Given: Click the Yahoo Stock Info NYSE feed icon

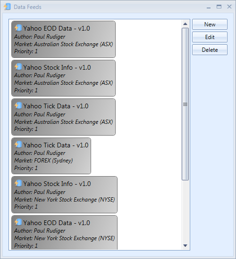Looking at the screenshot, I should [18, 183].
